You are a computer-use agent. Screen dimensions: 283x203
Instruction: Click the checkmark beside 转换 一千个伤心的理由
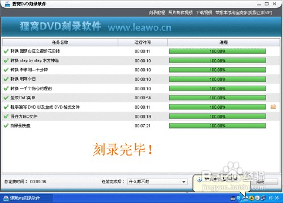tap(6, 89)
